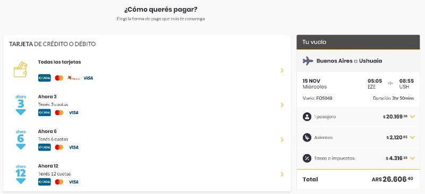
Task: Click the Cabal logo under Ahora 12
Action: (45, 182)
